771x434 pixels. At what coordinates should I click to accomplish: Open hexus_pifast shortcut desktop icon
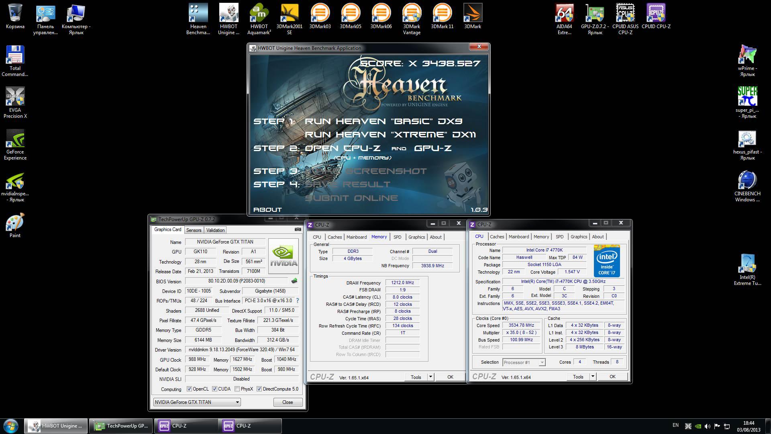(x=747, y=145)
